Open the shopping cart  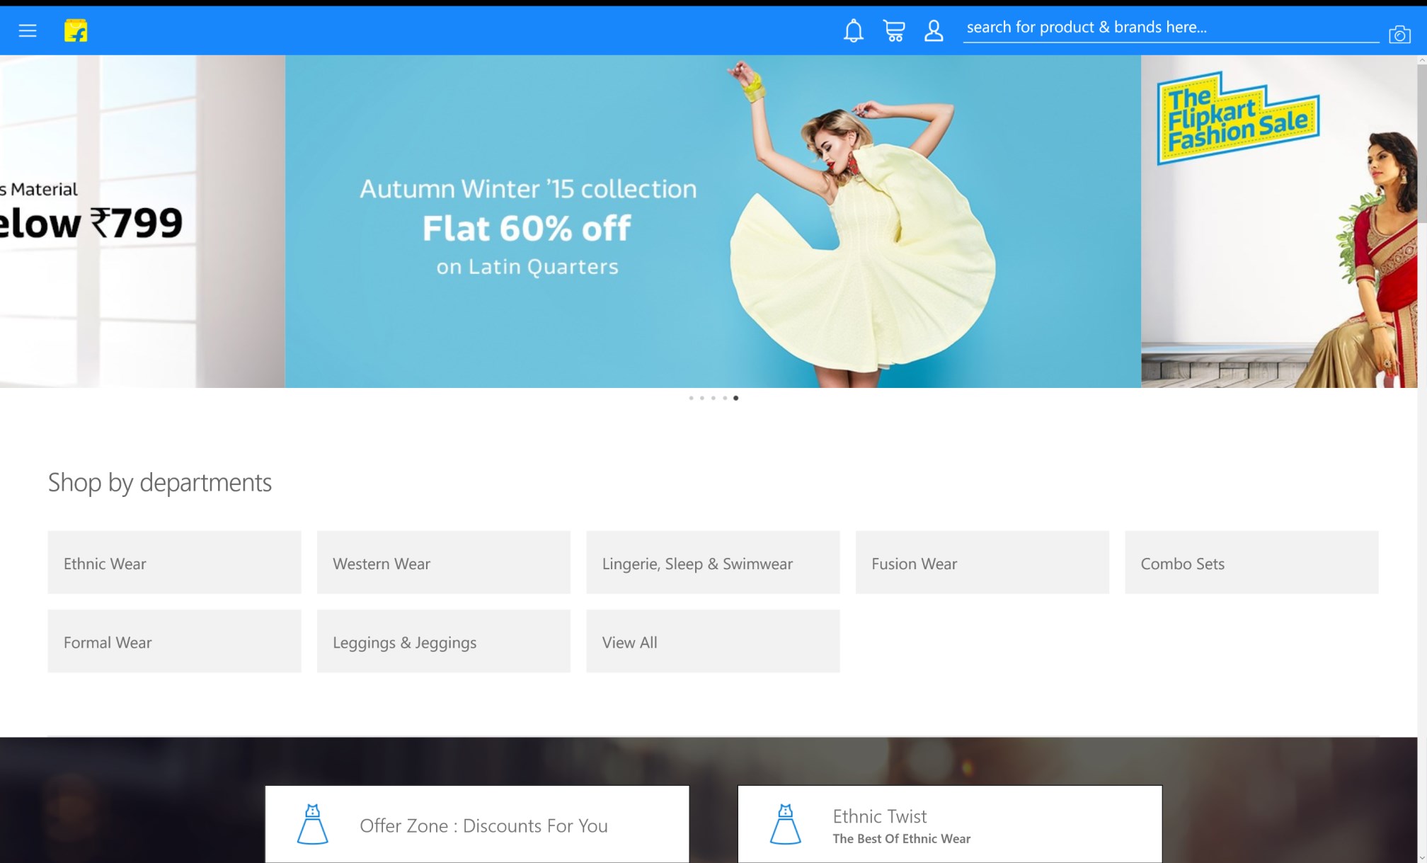click(893, 30)
